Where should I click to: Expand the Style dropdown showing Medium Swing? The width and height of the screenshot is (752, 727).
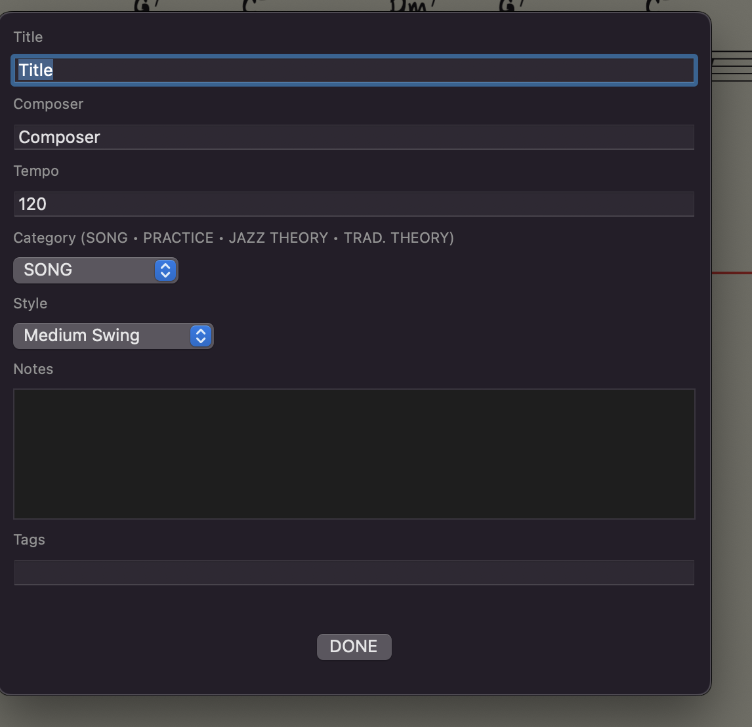(114, 336)
